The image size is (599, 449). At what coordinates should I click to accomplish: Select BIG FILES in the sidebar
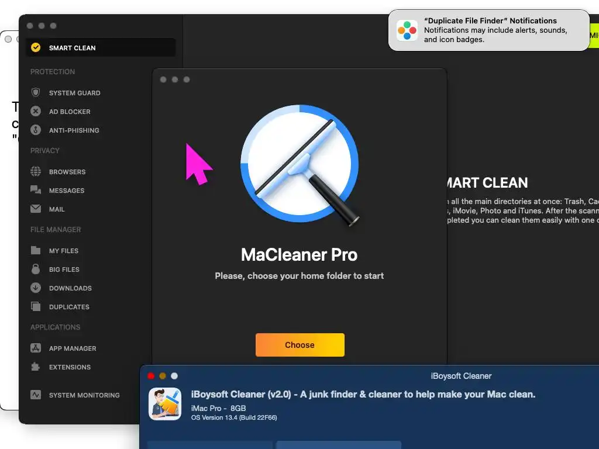click(x=64, y=270)
